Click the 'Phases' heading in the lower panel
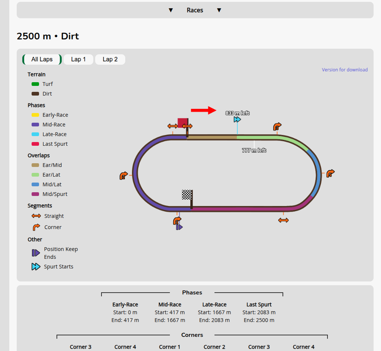Image resolution: width=381 pixels, height=351 pixels. (x=192, y=293)
